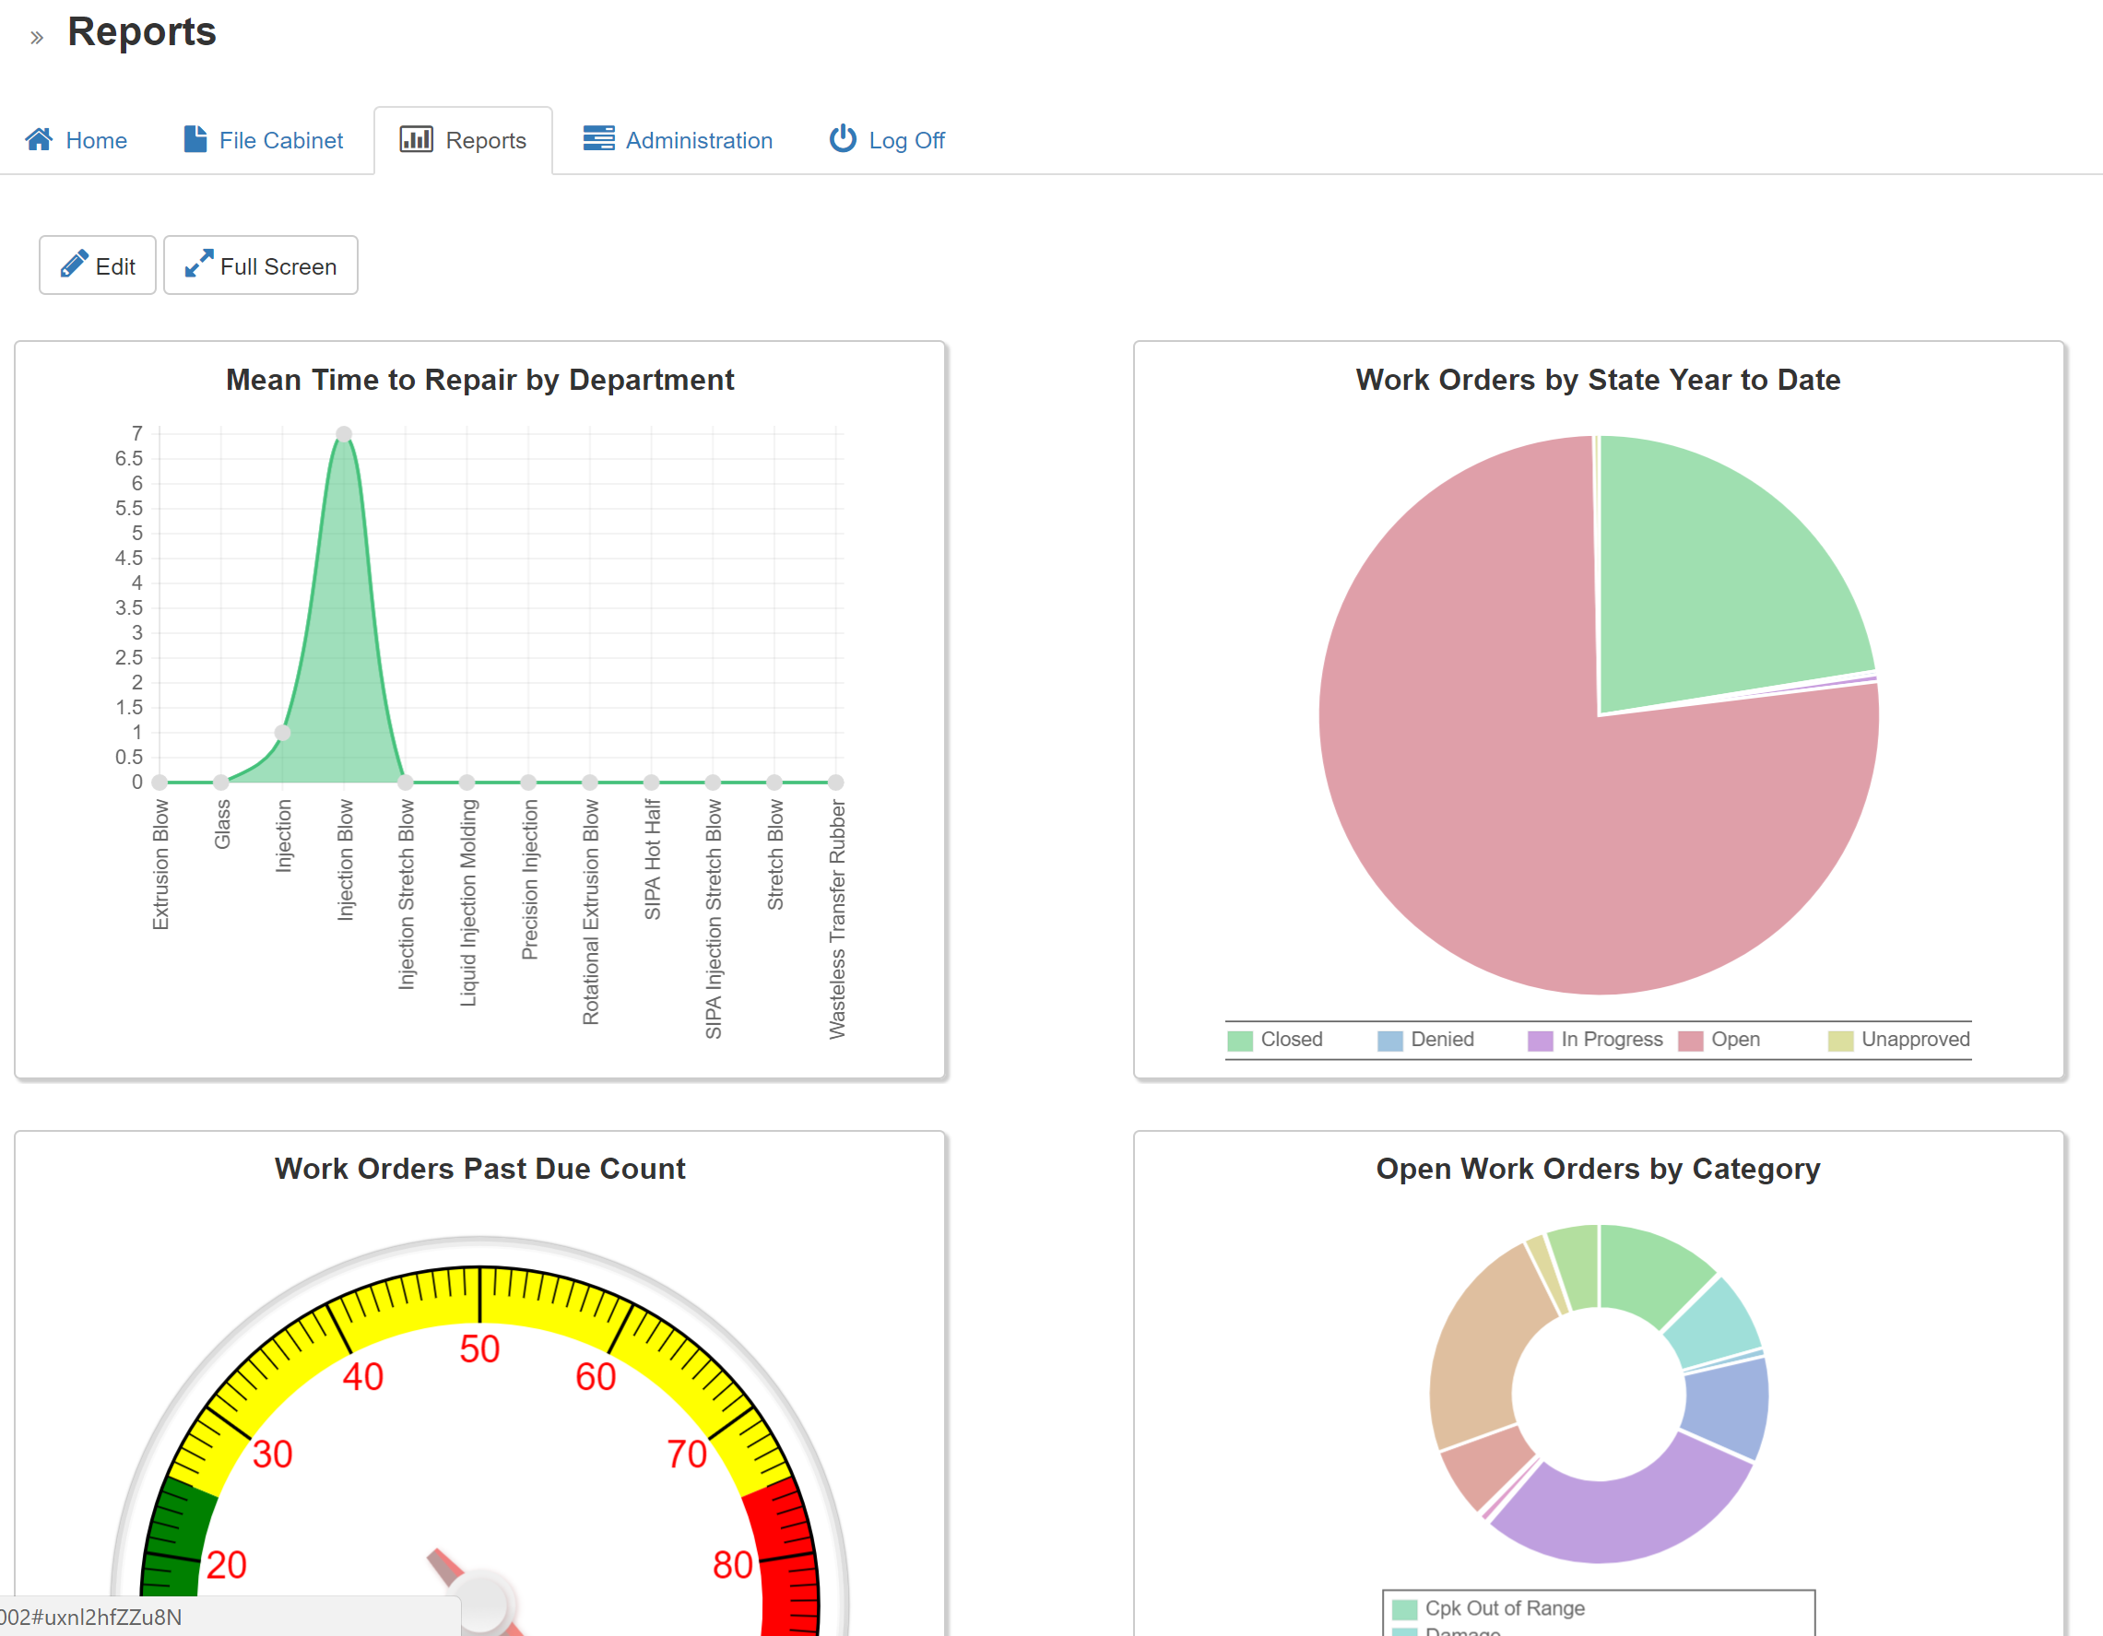Screen dimensions: 2103x1636
Task: Toggle Denied series in pie legend
Action: pyautogui.click(x=1441, y=1040)
